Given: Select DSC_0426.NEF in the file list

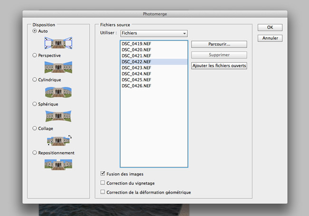Looking at the screenshot, I should click(154, 86).
